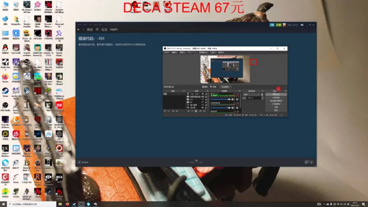
Task: Toggle visibility of 视频采集设备 source
Action: coord(203,97)
